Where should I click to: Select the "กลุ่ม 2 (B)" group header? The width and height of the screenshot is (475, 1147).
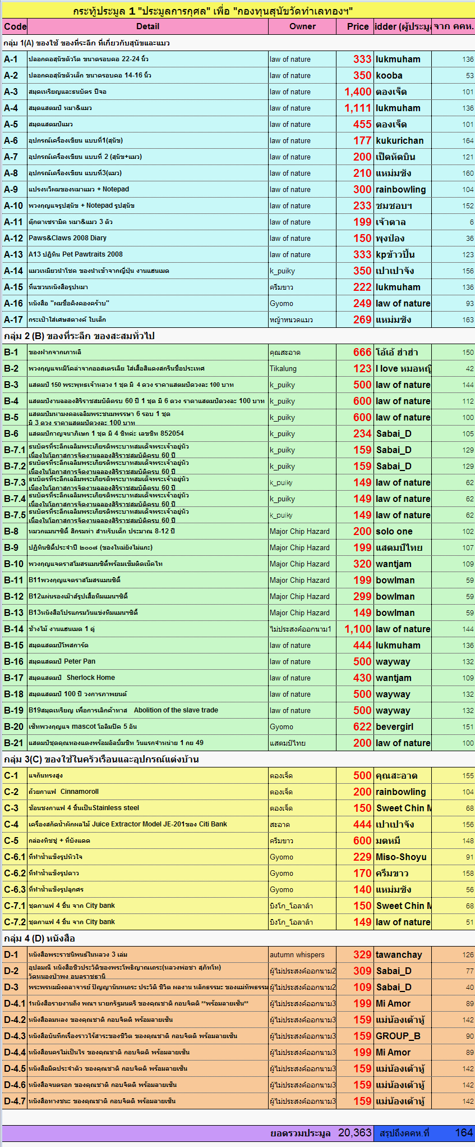tap(79, 336)
